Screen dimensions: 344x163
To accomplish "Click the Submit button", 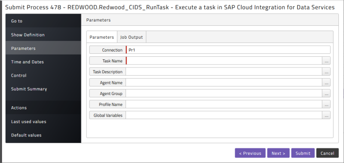I will click(x=303, y=153).
